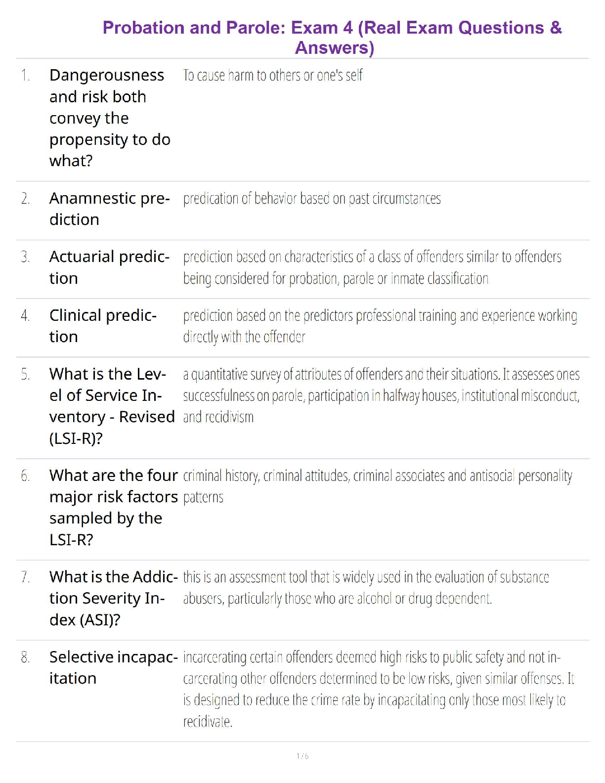Select the Selective incapacitation term
Screen dimensions: 605x783
click(x=113, y=667)
